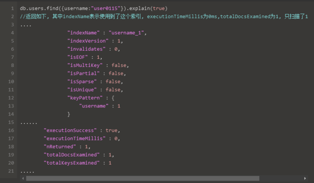Click the closing brace on line 14
The image size is (314, 183).
(x=69, y=114)
